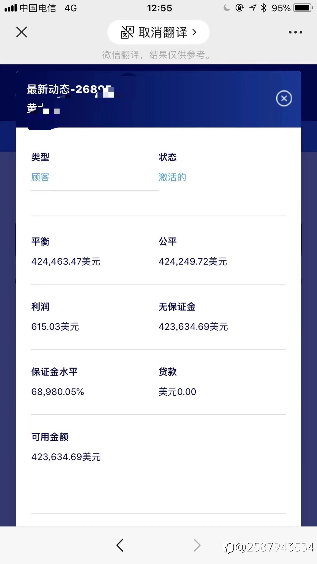Tap the 贷款 credit value 美元0.00
This screenshot has height=564, width=317.
tap(177, 392)
